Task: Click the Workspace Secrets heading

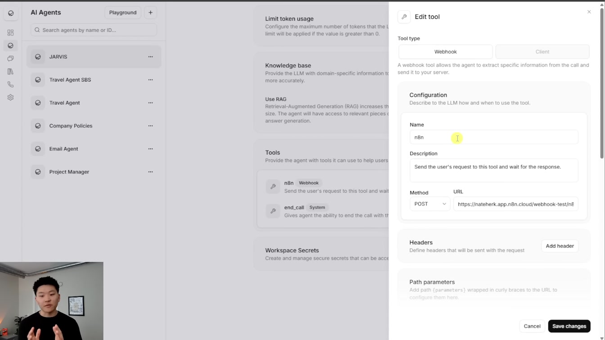Action: tap(292, 251)
